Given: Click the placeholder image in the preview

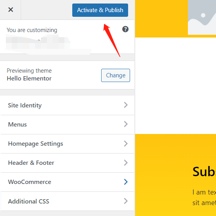Looking at the screenshot, I should [202, 17].
